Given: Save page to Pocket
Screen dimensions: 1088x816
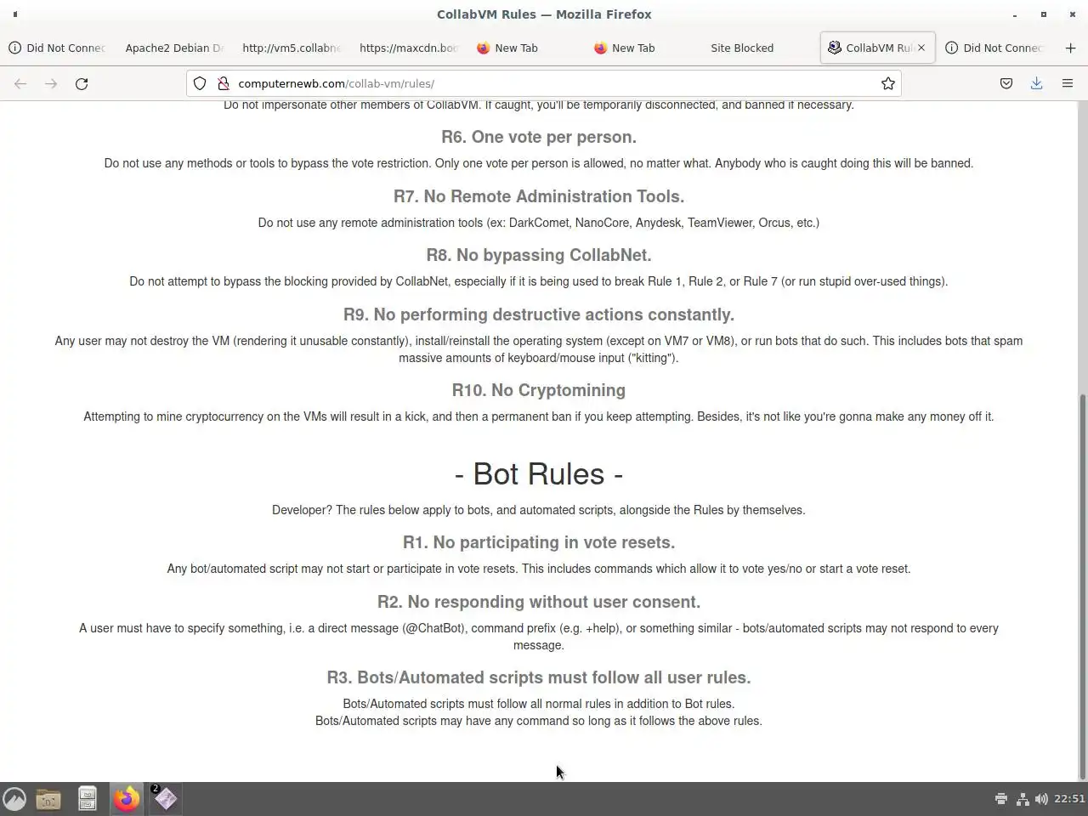Looking at the screenshot, I should tap(1006, 83).
